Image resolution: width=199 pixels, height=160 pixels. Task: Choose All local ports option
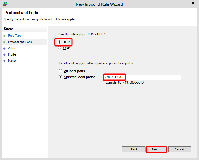pos(60,71)
